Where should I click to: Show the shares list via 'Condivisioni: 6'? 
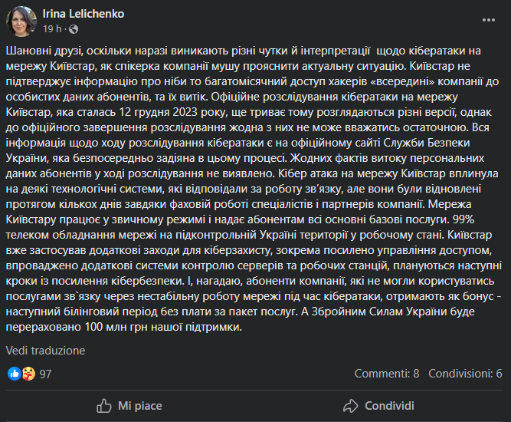(x=465, y=374)
